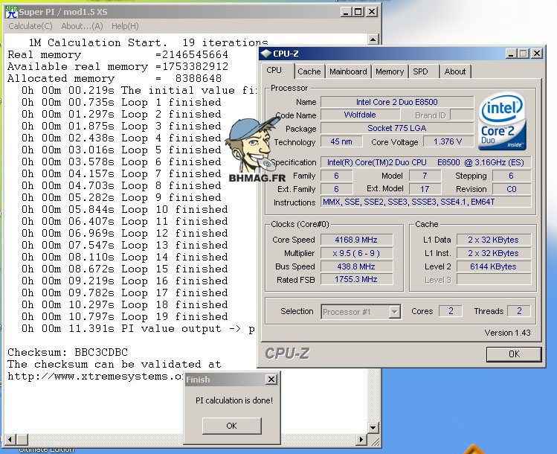Viewport: 557px width, 454px height.
Task: Click the Super PI title bar icon
Action: 11,12
